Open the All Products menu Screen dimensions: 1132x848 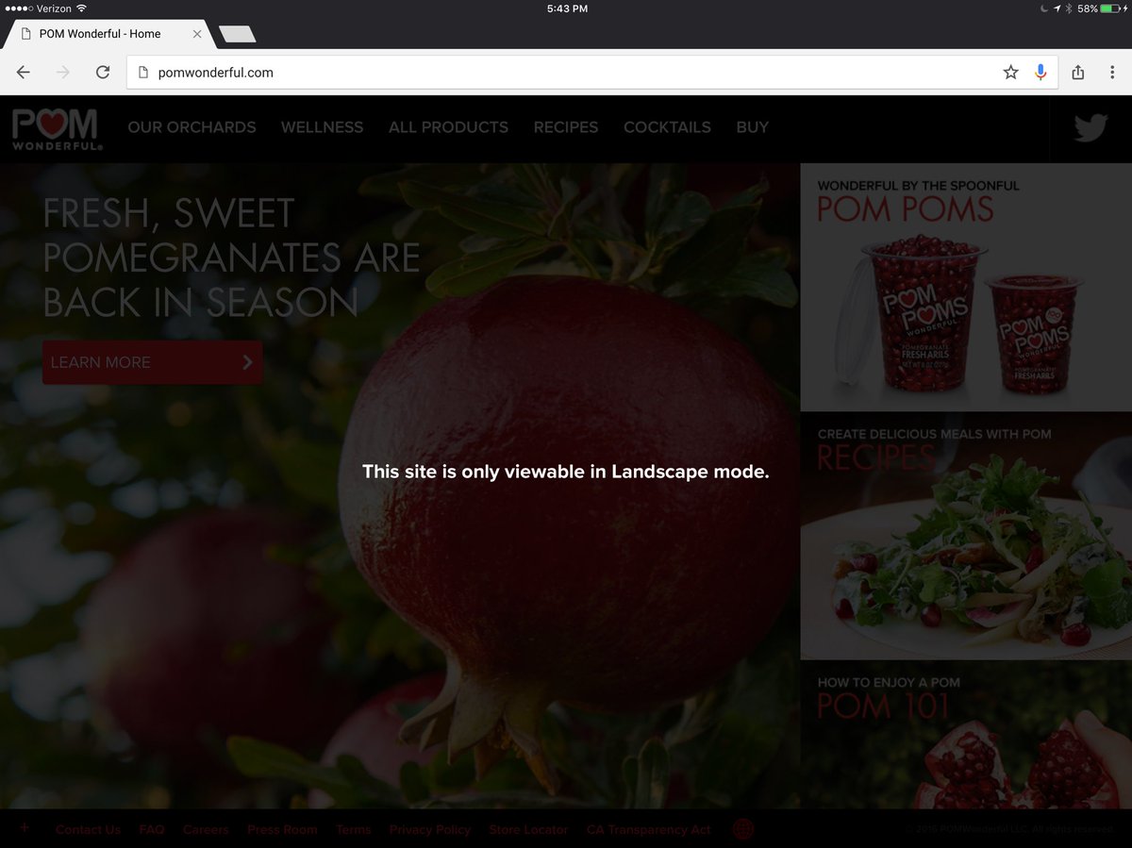click(448, 127)
